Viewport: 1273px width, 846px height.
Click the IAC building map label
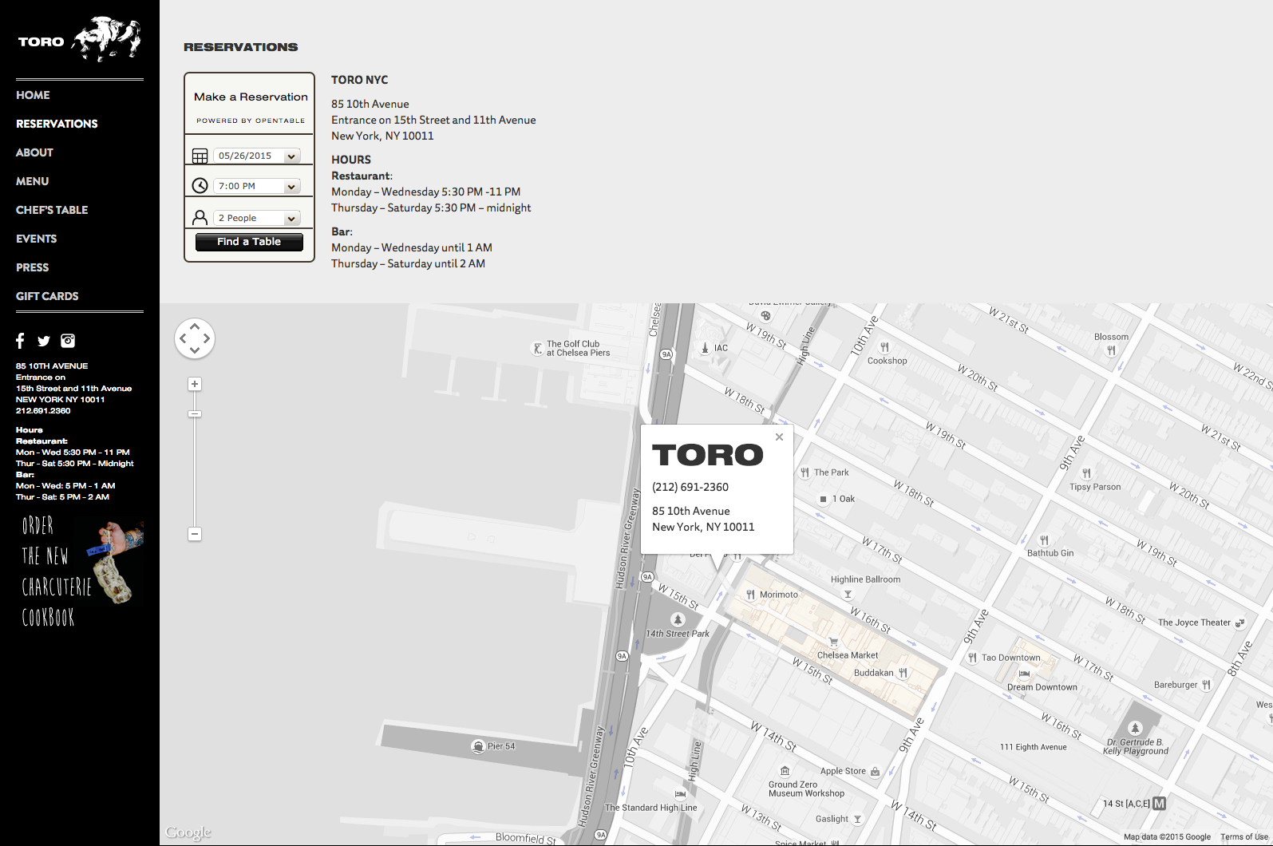click(721, 348)
